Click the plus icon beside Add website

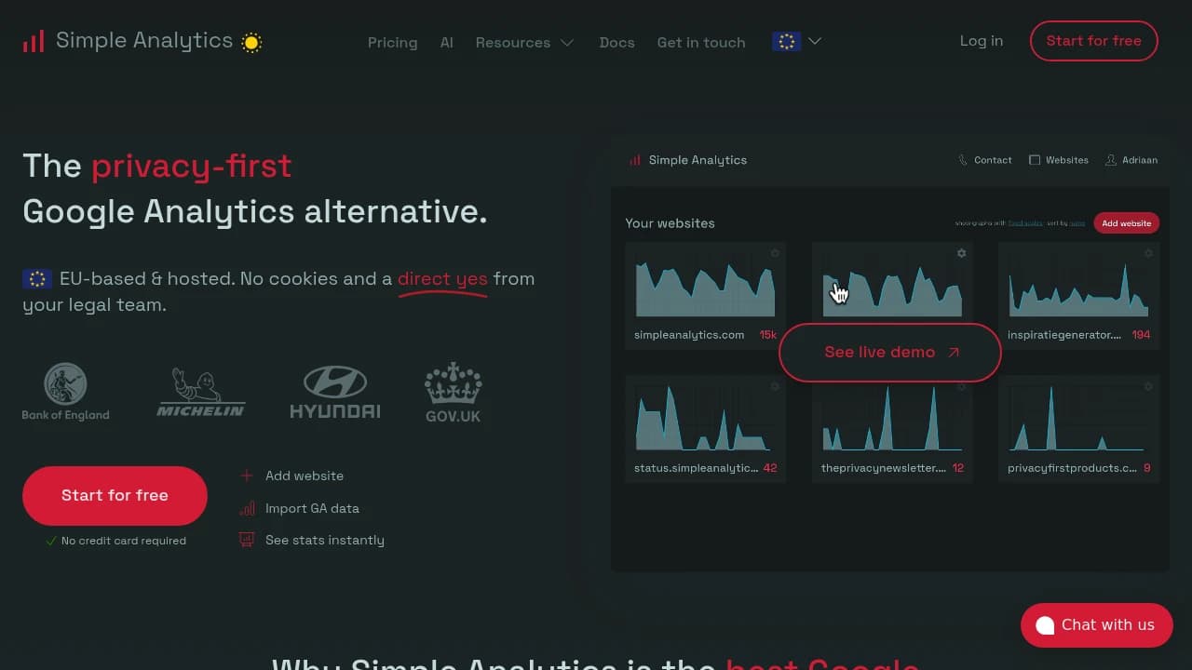(247, 476)
